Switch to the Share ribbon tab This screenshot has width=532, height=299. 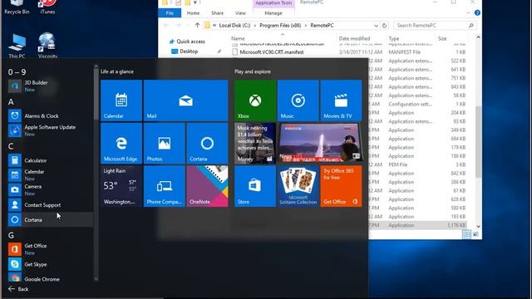pyautogui.click(x=217, y=13)
